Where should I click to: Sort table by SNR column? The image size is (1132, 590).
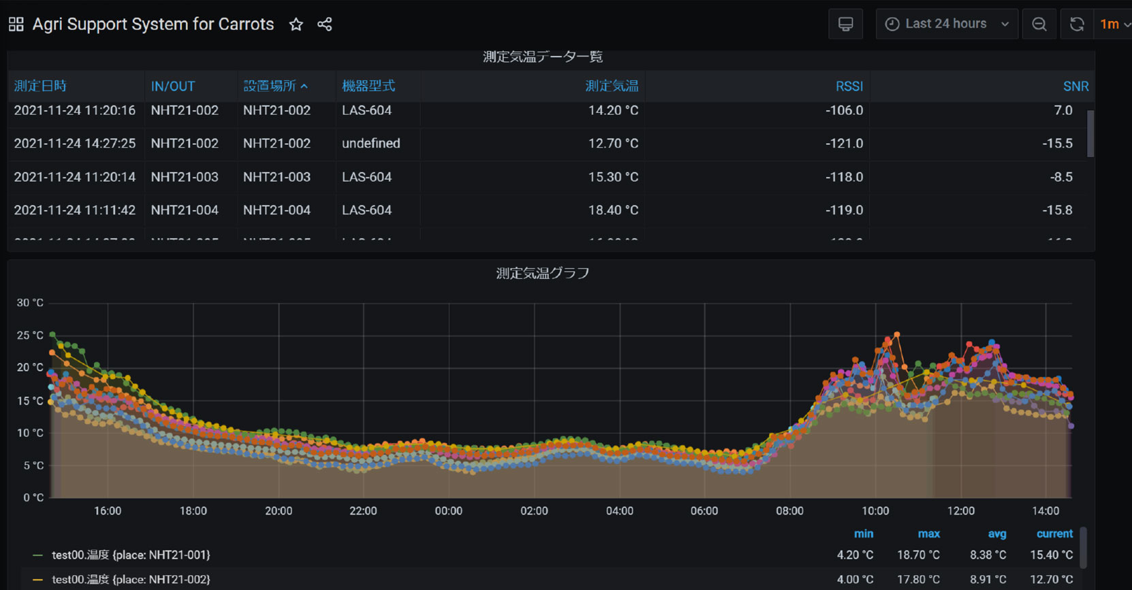(1076, 86)
